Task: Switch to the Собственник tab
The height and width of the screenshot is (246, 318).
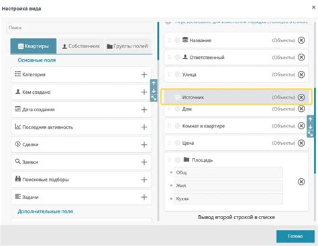Action: [81, 46]
